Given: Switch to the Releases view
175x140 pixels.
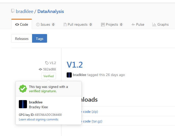Looking at the screenshot, I should point(22,38).
